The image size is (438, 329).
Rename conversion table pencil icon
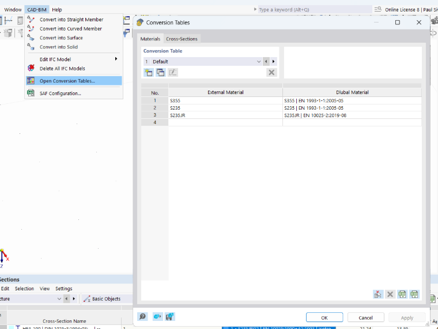[173, 73]
